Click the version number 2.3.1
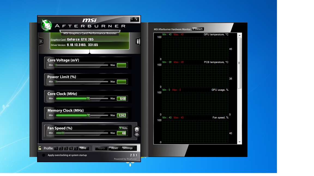This screenshot has width=314, height=176. point(134,155)
